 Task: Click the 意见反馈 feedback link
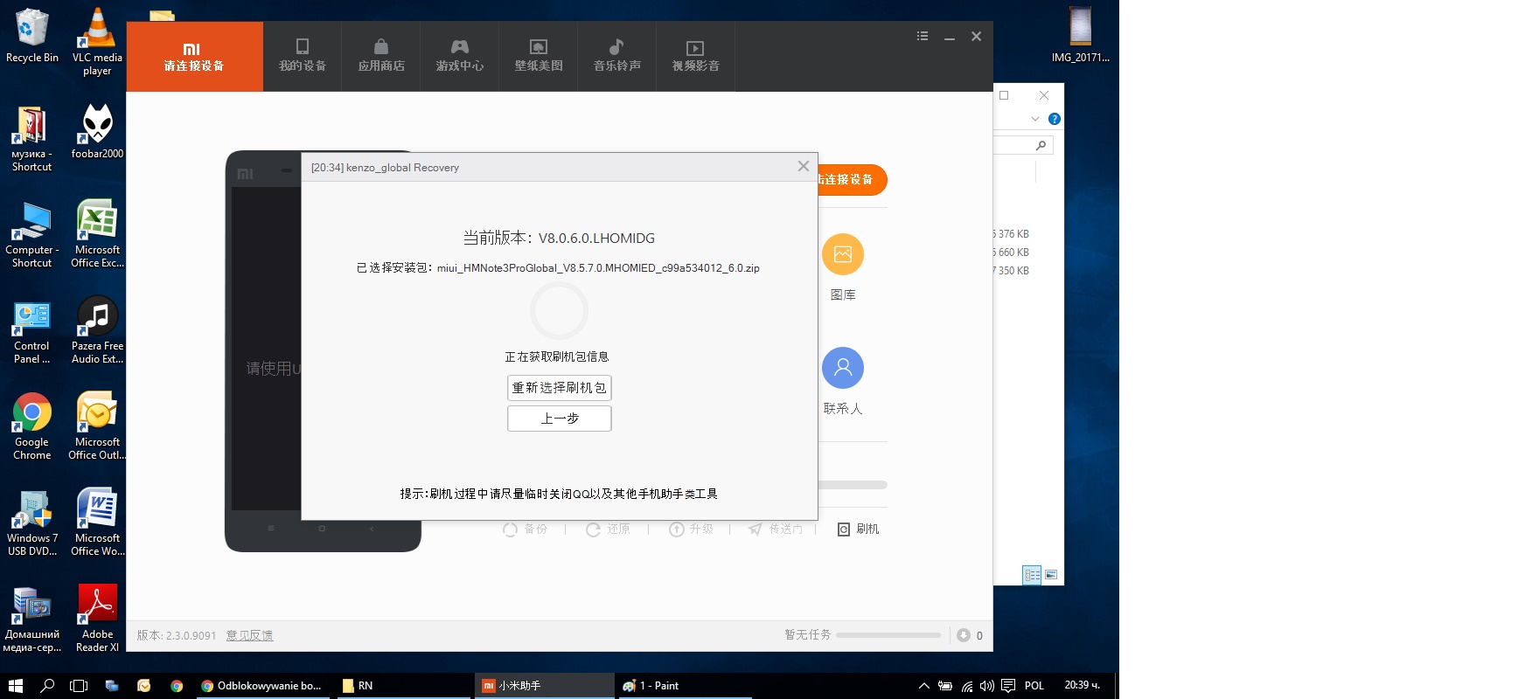pyautogui.click(x=249, y=635)
